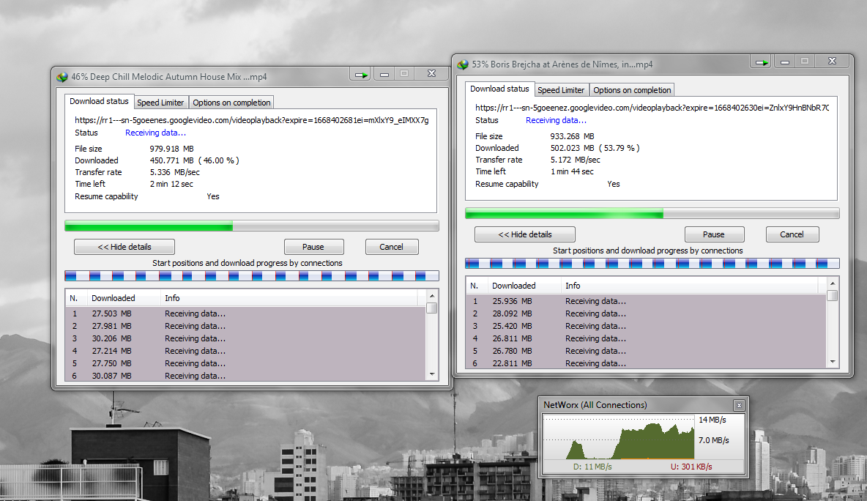This screenshot has height=501, width=867.
Task: Click scroll-down arrow in Boris Brejcha connections list
Action: [x=832, y=362]
